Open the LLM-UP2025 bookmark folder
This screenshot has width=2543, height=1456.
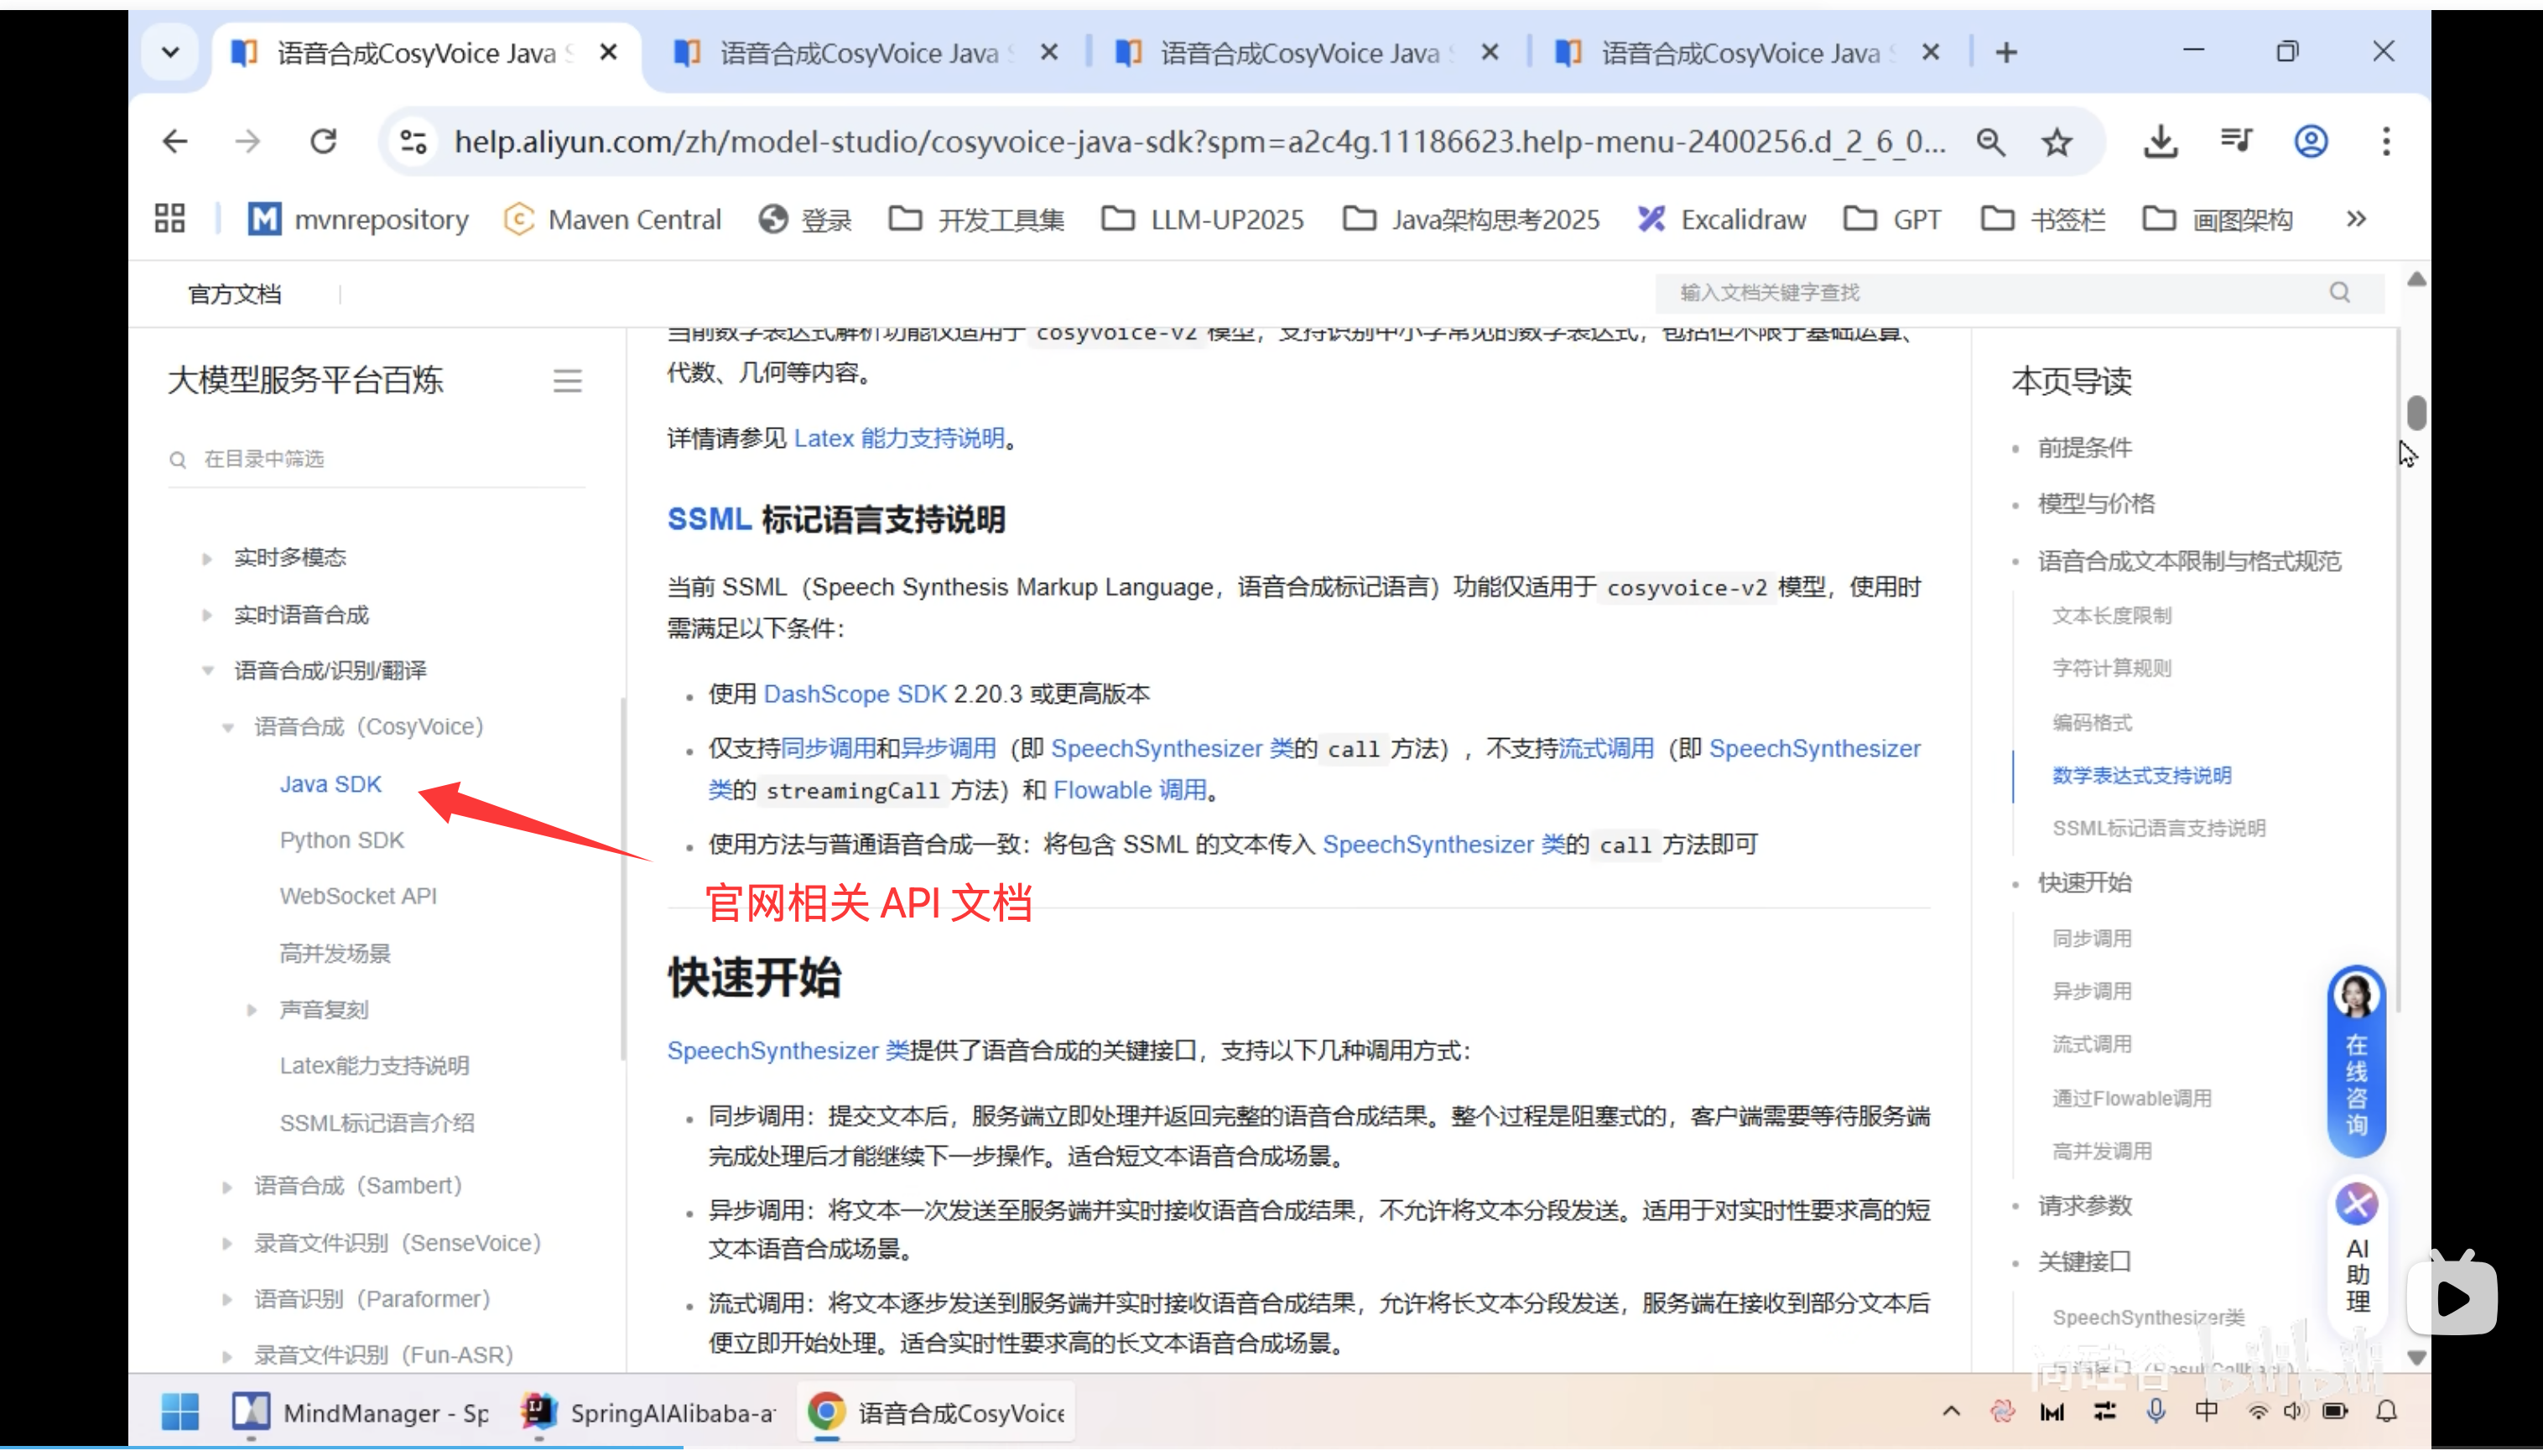pos(1203,219)
